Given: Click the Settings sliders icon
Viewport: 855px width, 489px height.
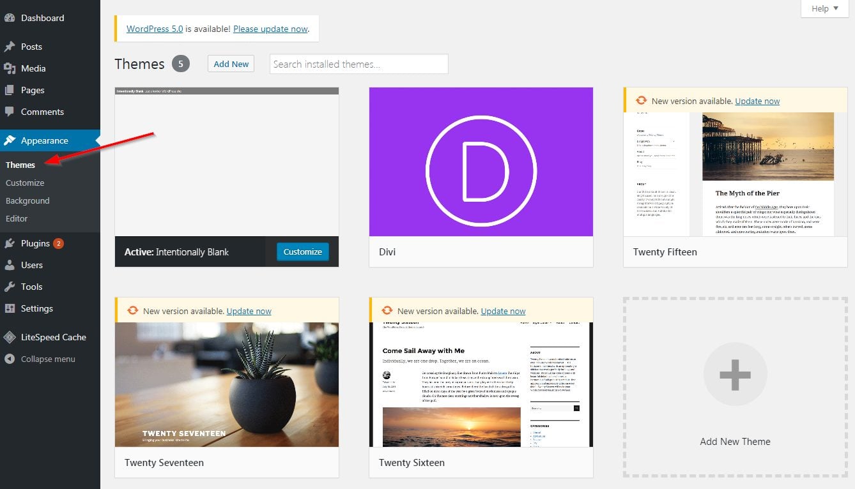Looking at the screenshot, I should (x=10, y=308).
